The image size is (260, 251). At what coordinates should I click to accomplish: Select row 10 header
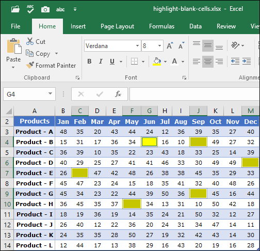[7, 204]
